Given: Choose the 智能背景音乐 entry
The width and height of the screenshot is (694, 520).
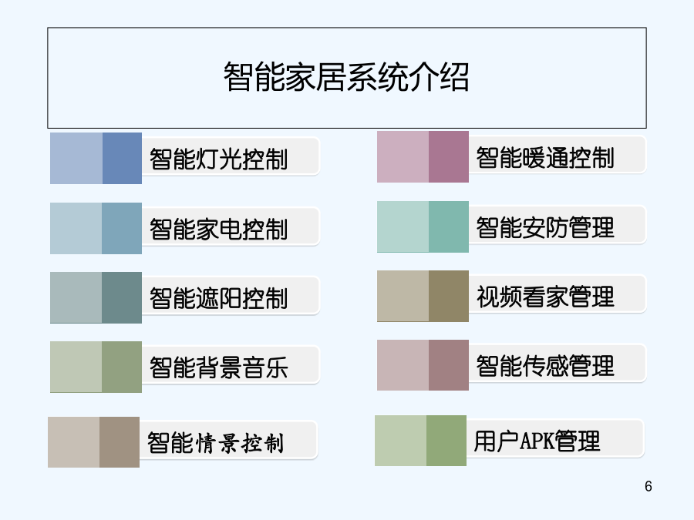Looking at the screenshot, I should point(230,365).
